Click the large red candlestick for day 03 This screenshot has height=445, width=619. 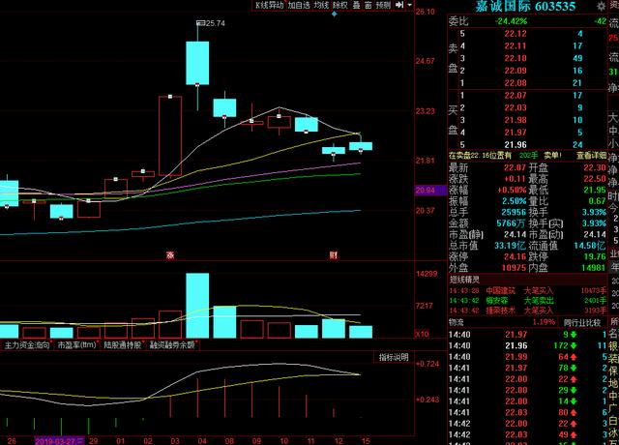170,135
